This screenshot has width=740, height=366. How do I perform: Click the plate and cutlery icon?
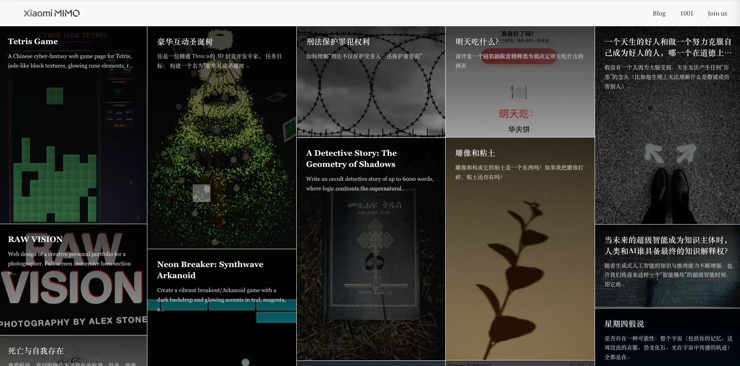[519, 92]
